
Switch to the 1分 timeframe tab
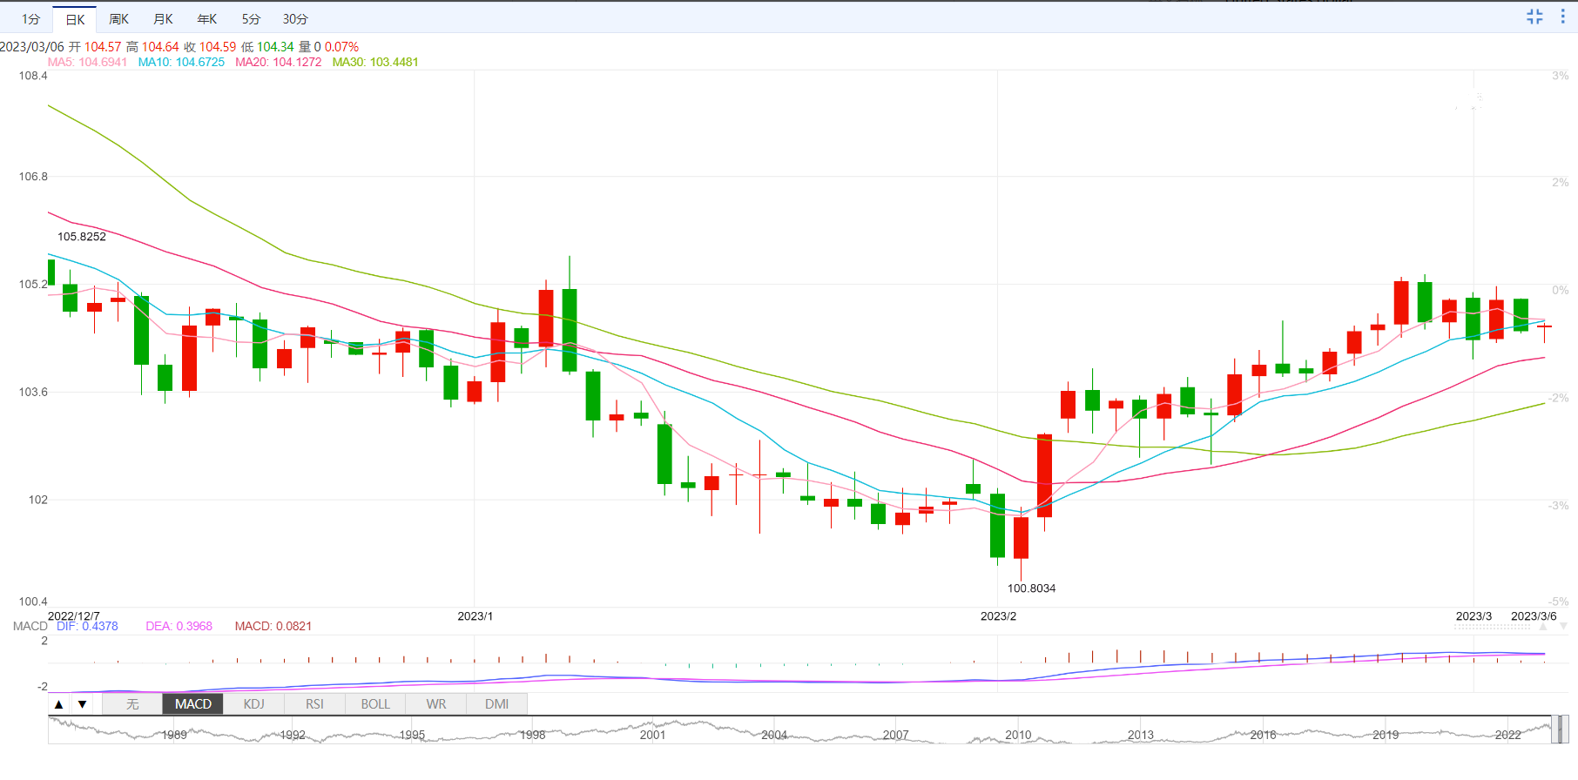pos(30,19)
